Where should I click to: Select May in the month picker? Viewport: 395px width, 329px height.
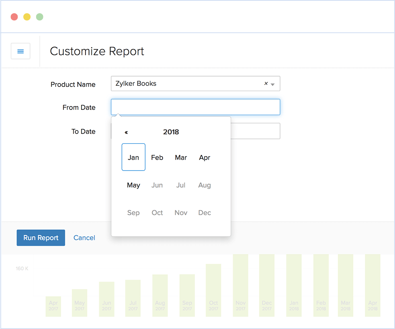coord(133,185)
